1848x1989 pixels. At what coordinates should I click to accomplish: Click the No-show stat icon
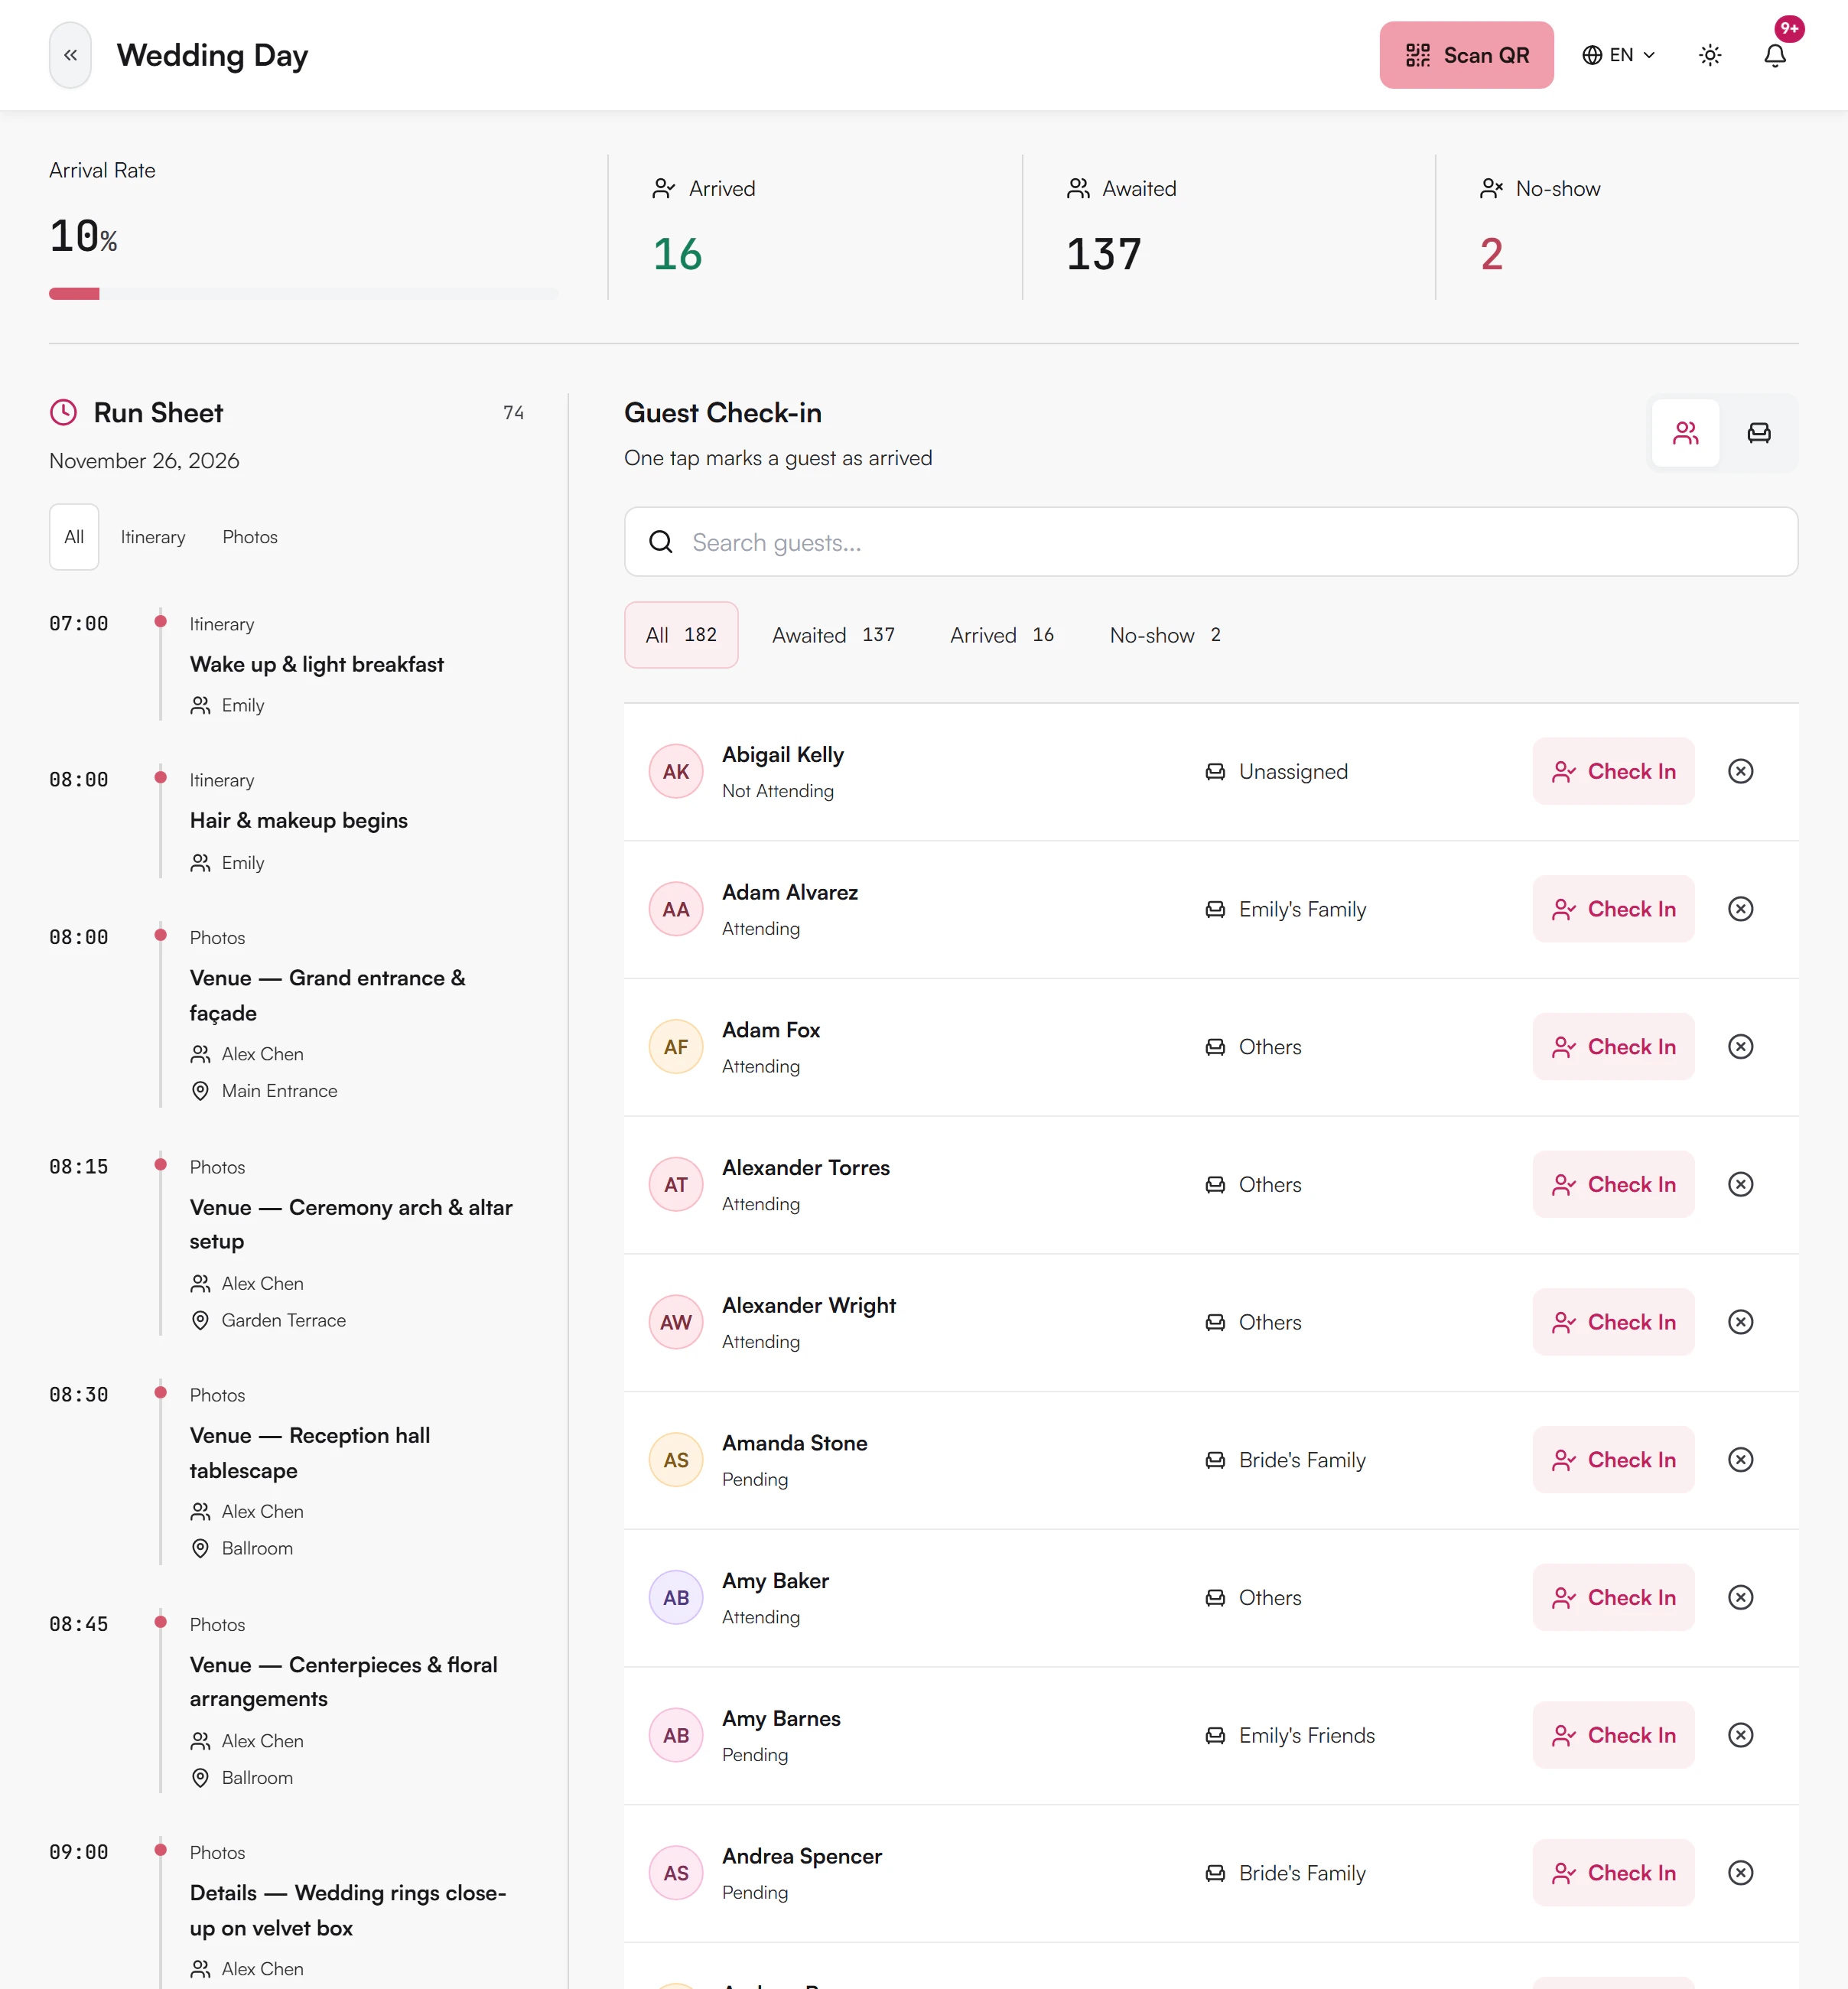pyautogui.click(x=1491, y=188)
